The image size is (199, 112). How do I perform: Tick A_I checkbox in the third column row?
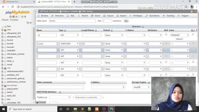(193, 49)
